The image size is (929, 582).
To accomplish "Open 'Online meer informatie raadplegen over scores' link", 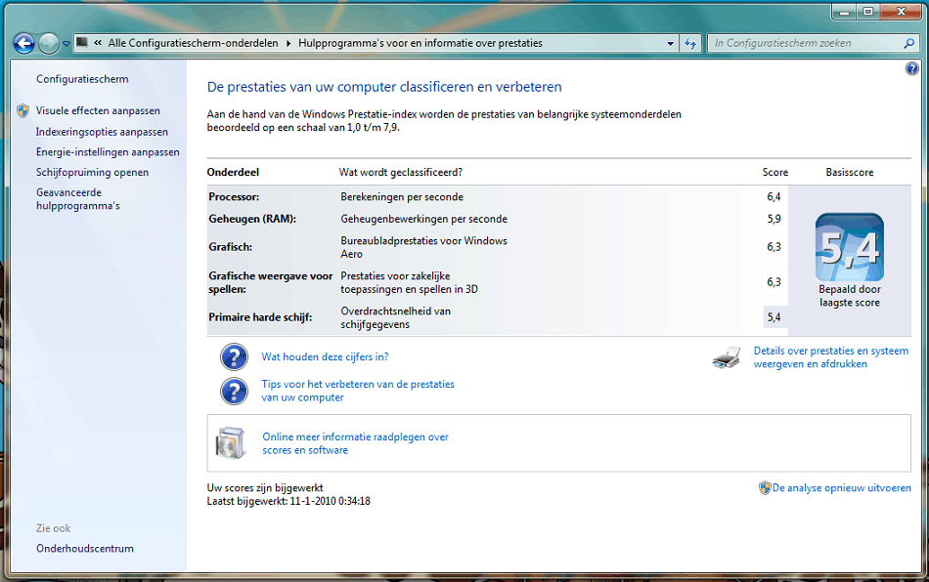I will point(356,443).
